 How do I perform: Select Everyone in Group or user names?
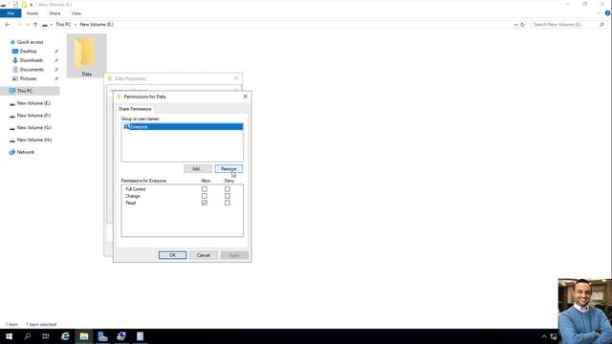click(183, 127)
